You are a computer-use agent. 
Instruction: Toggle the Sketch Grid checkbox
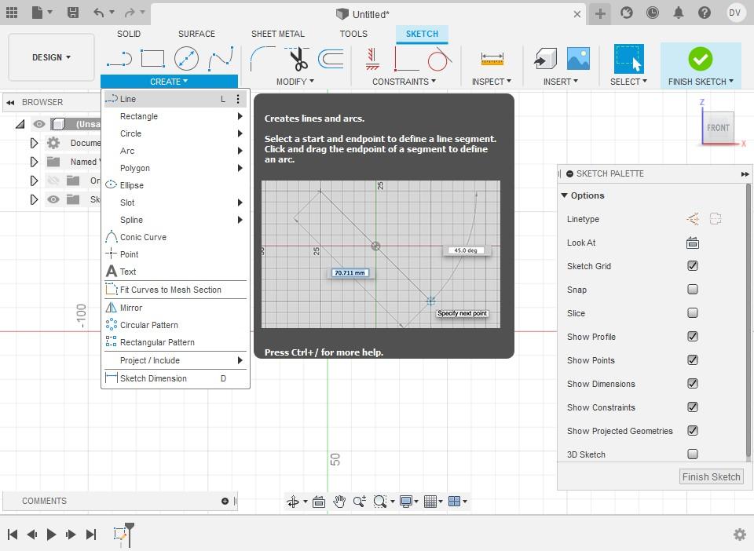693,265
